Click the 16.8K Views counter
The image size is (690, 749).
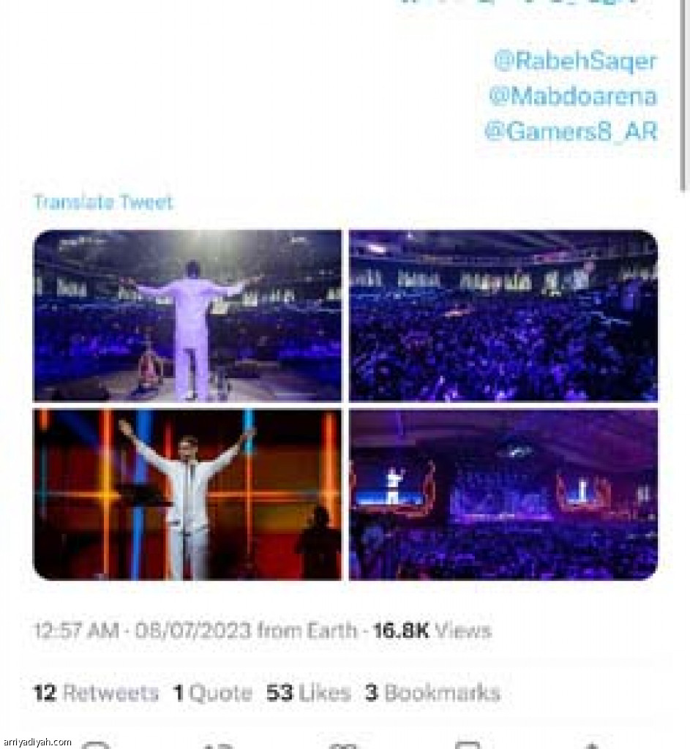click(x=432, y=631)
